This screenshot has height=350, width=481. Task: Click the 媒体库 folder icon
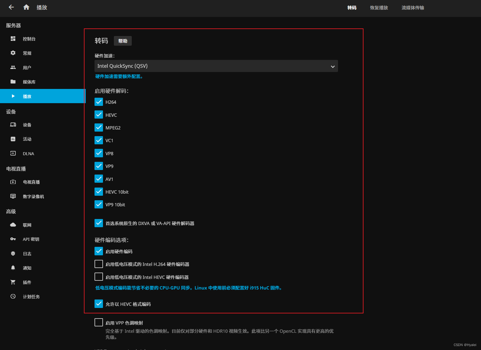(13, 82)
